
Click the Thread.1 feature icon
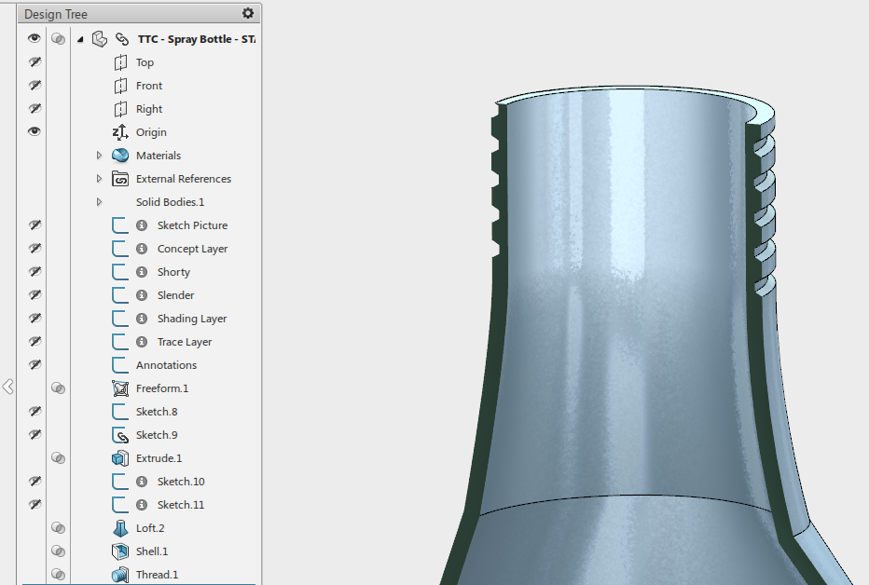click(x=119, y=575)
